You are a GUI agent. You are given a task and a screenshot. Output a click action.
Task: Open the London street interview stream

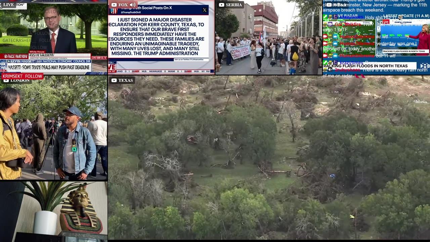(x=53, y=128)
